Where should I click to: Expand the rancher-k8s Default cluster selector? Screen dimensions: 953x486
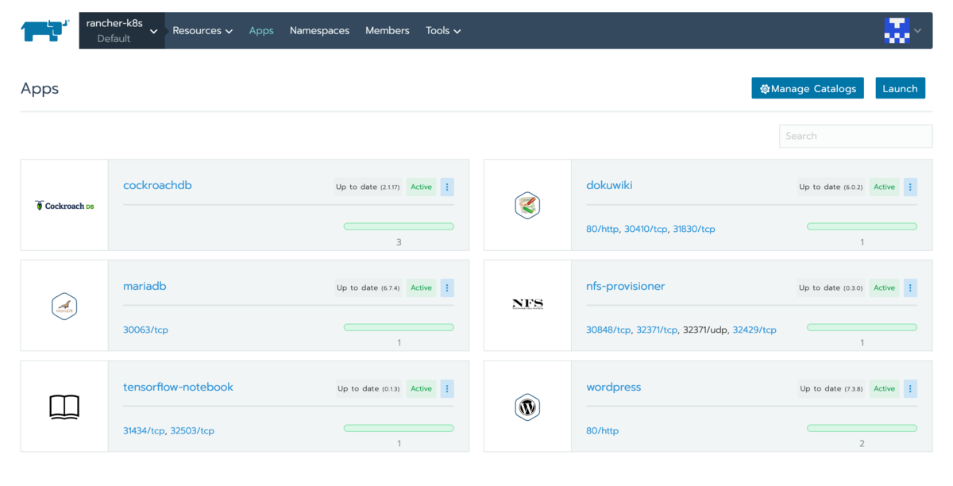click(x=122, y=30)
